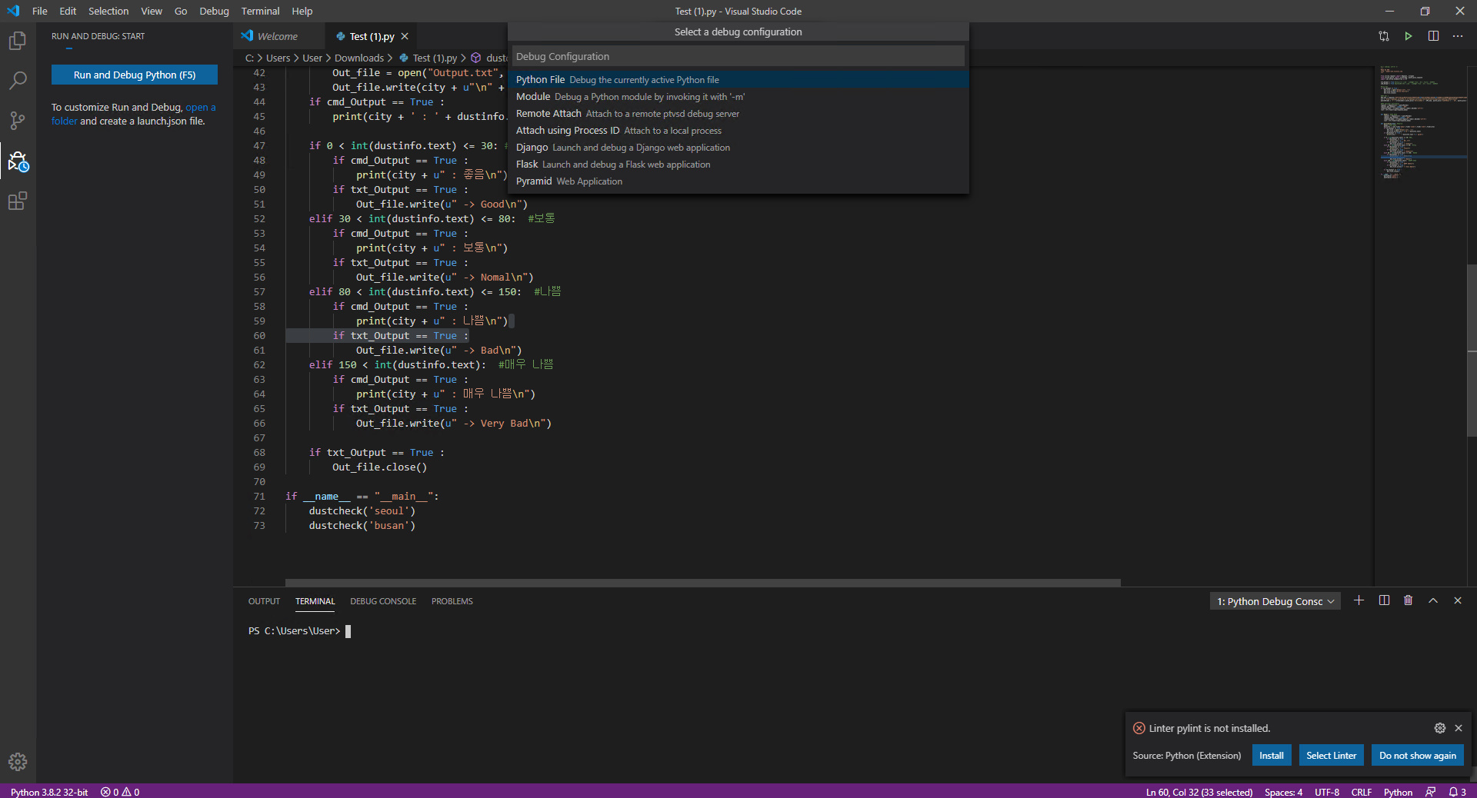Open the Selection menu
The width and height of the screenshot is (1477, 798).
108,11
